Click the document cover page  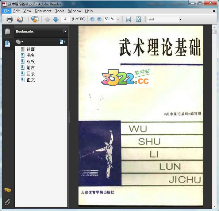coord(141,116)
